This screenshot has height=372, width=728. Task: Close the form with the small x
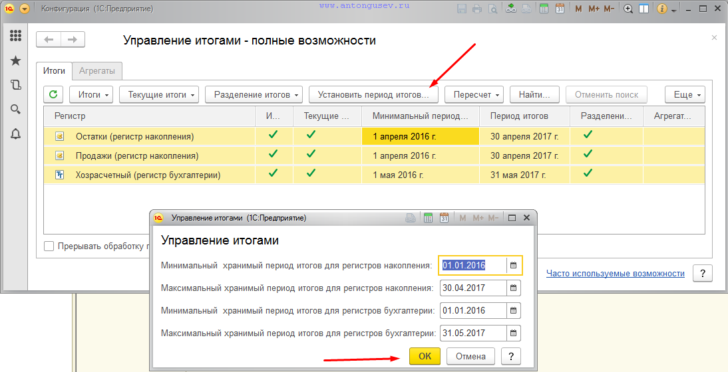point(714,37)
